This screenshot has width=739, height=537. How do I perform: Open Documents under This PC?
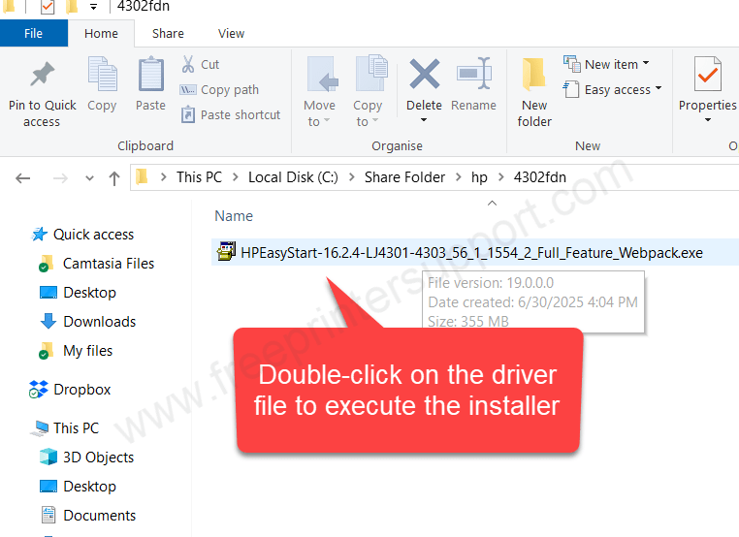[x=100, y=516]
